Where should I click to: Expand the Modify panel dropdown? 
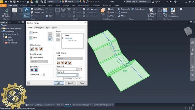(x=76, y=19)
